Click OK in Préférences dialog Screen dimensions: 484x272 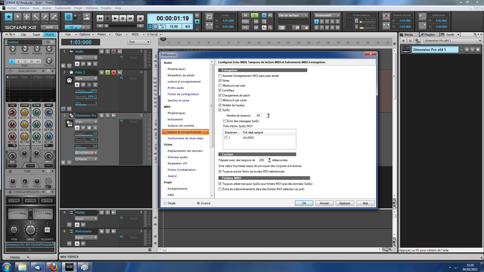(304, 203)
